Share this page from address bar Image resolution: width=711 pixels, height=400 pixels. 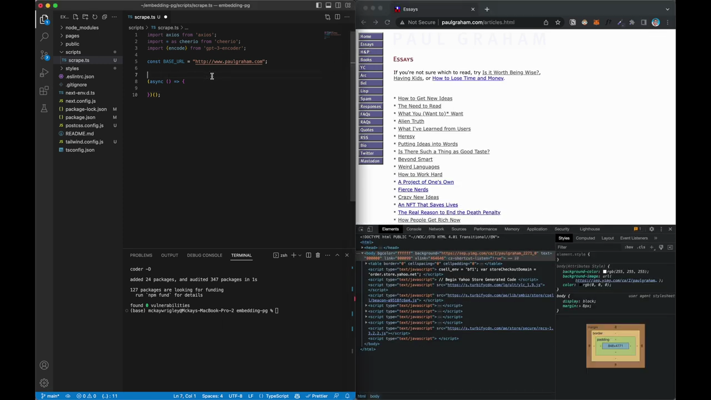[546, 22]
